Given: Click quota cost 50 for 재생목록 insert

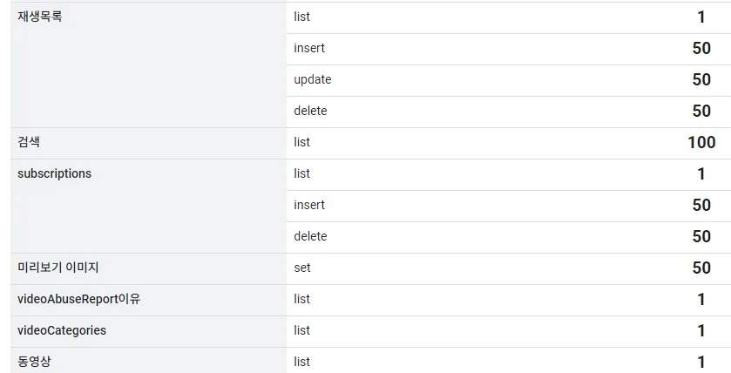Looking at the screenshot, I should [x=701, y=48].
